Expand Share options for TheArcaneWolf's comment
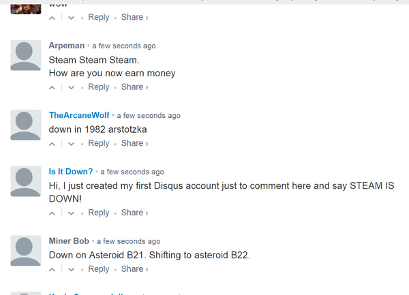 pyautogui.click(x=134, y=144)
